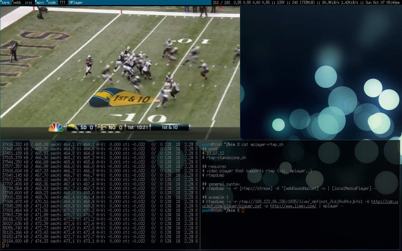Viewport: 402px width, 251px height.
Task: Click the MPlayer window title in the bar
Action: click(x=76, y=3)
